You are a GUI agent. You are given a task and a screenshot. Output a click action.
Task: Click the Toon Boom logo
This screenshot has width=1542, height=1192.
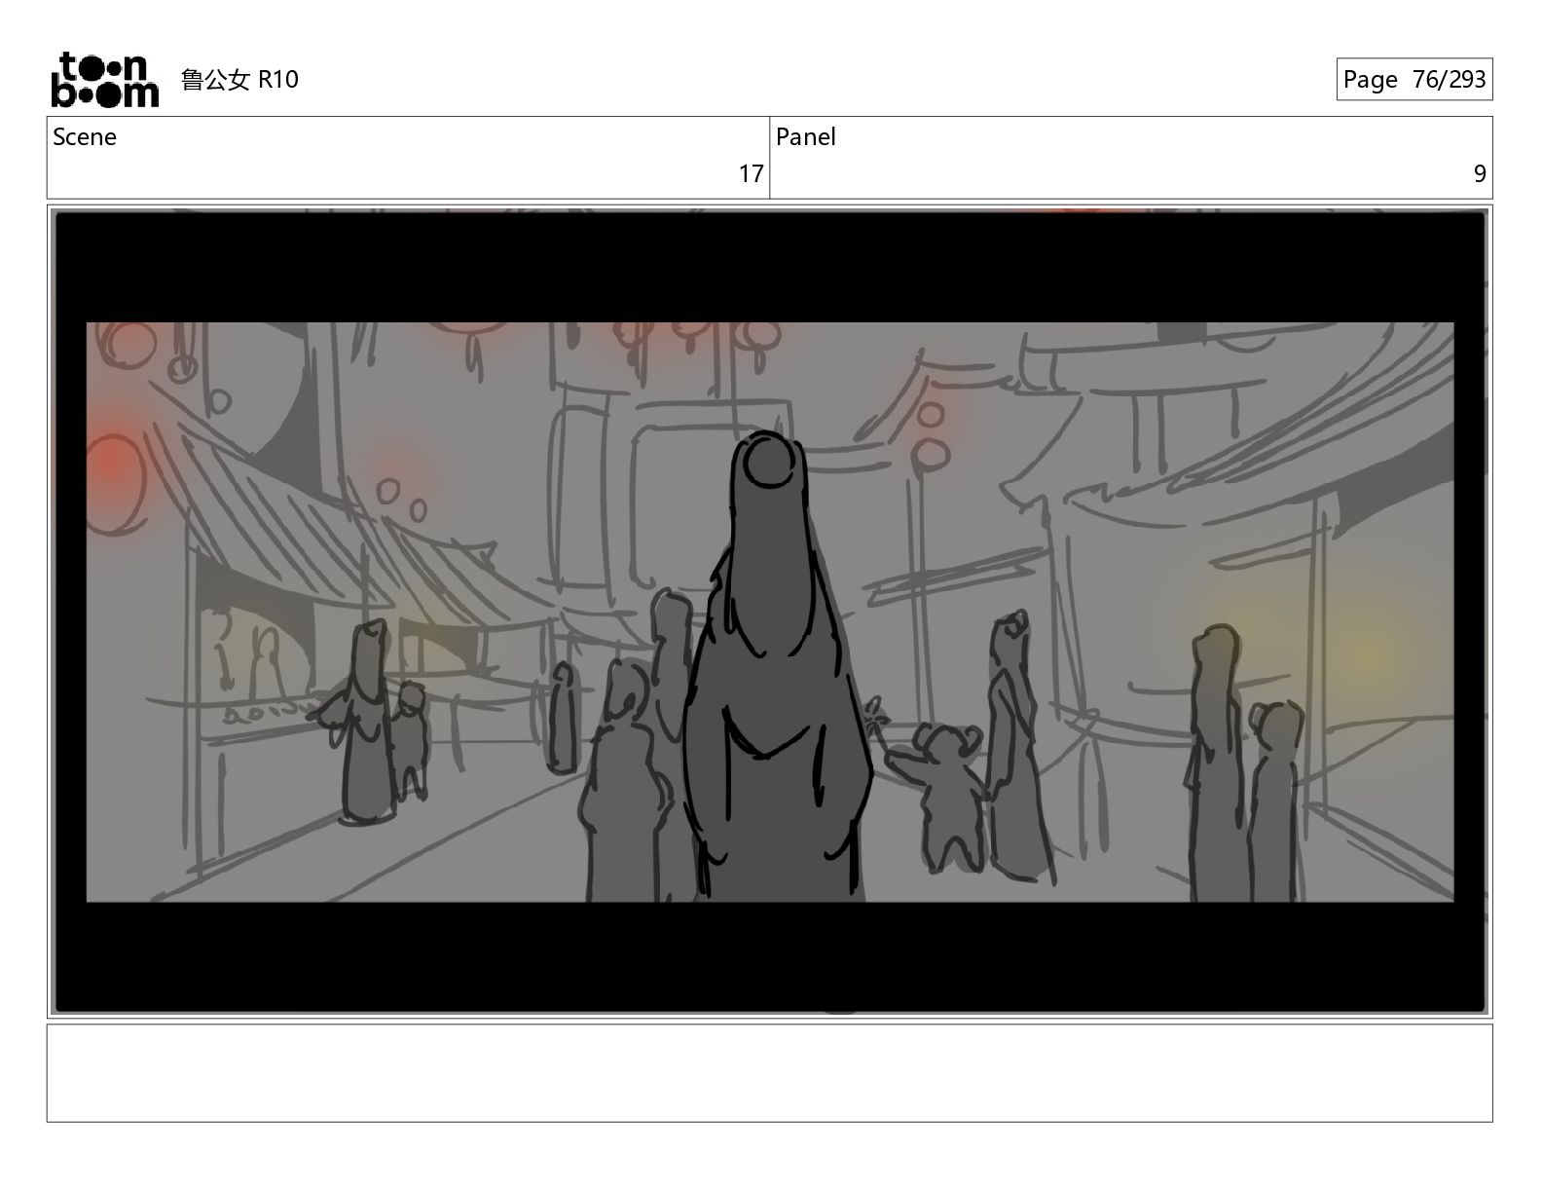[x=104, y=79]
